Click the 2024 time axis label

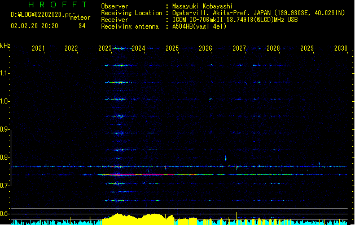(x=138, y=48)
